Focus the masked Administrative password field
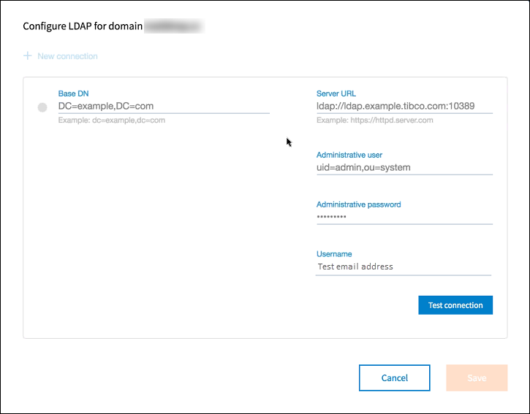This screenshot has width=530, height=414. coord(404,217)
